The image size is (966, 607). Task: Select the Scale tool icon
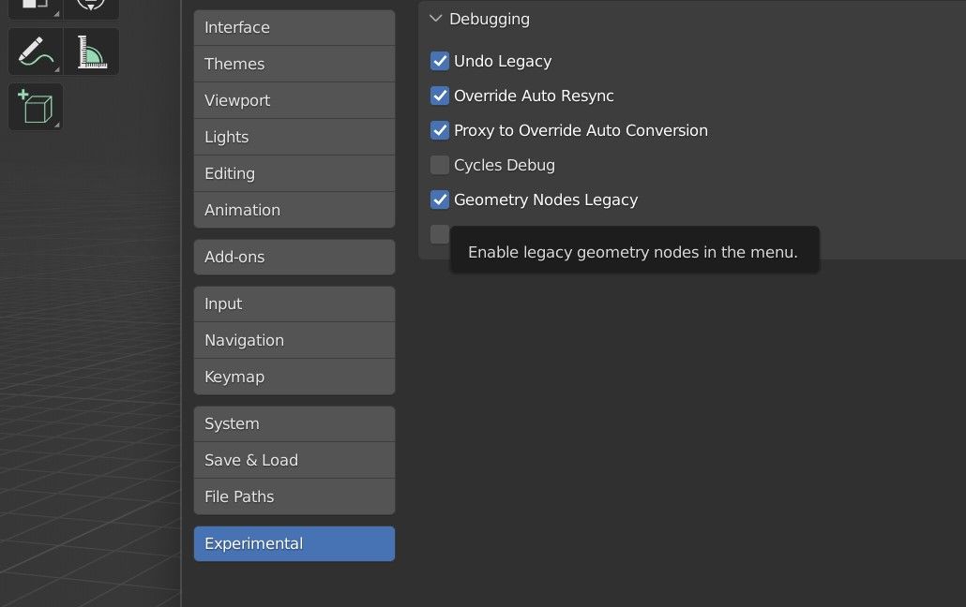[35, 7]
